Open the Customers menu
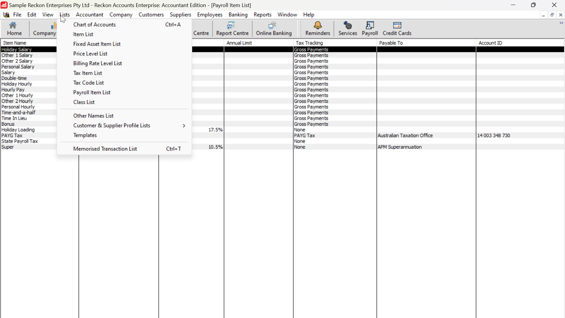This screenshot has width=565, height=318. [x=151, y=15]
